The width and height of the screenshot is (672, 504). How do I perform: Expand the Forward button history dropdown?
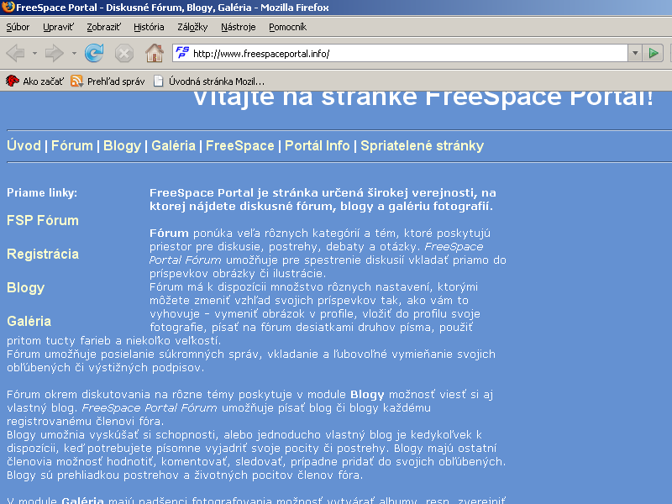[x=74, y=53]
